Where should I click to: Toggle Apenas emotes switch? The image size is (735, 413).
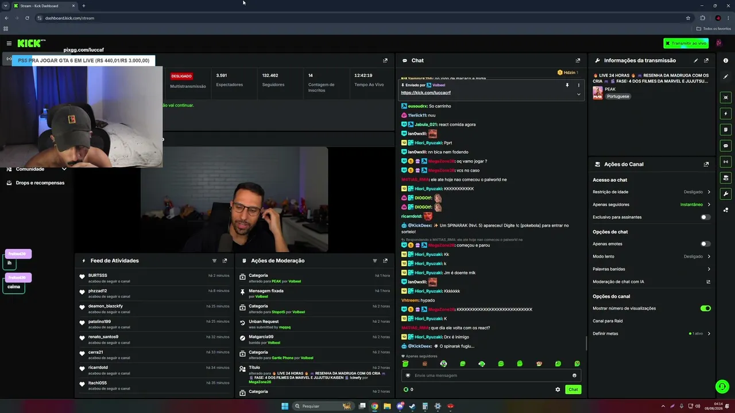706,244
